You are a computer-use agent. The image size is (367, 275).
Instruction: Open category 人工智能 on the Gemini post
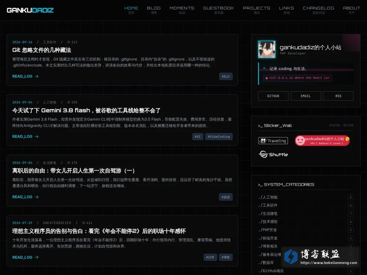50,102
